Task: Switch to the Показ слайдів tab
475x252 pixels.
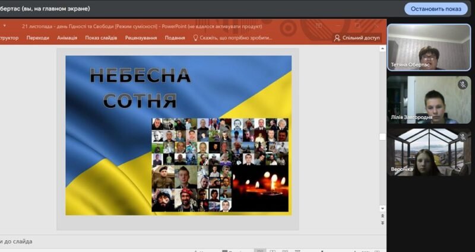Action: 101,38
